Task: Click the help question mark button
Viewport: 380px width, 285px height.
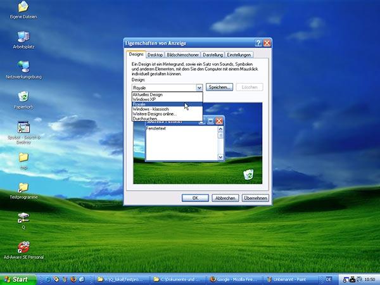Action: pyautogui.click(x=258, y=43)
